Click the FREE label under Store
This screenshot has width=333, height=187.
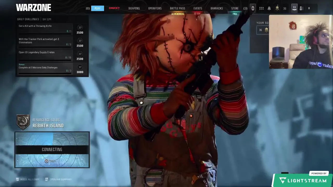point(235,14)
